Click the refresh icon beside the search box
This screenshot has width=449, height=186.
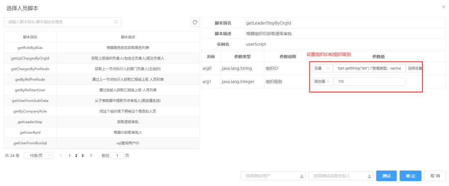pyautogui.click(x=195, y=22)
